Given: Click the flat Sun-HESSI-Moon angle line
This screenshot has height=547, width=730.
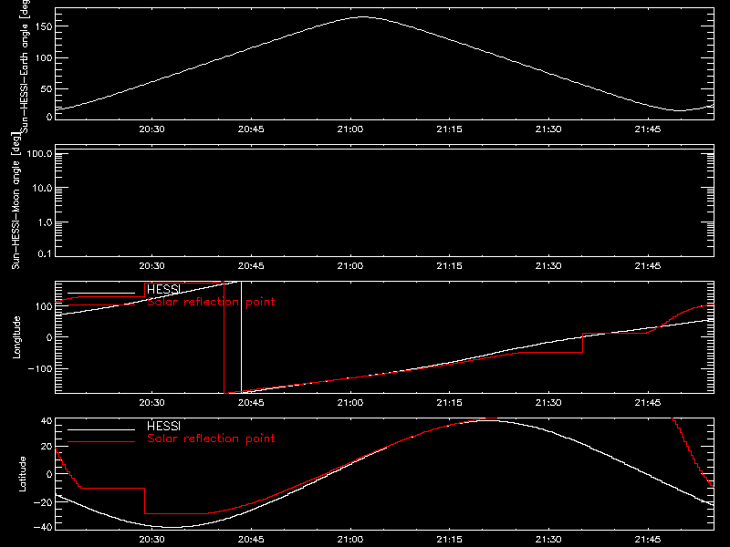Looking at the screenshot, I should [384, 149].
